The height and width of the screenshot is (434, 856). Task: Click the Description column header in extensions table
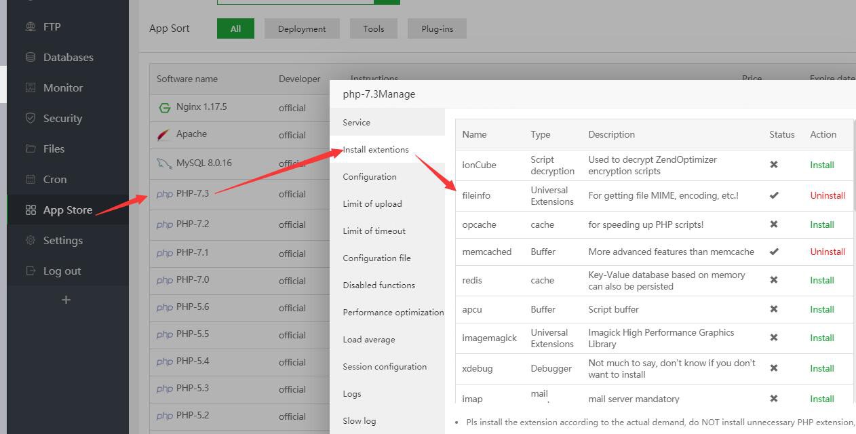[x=611, y=134]
